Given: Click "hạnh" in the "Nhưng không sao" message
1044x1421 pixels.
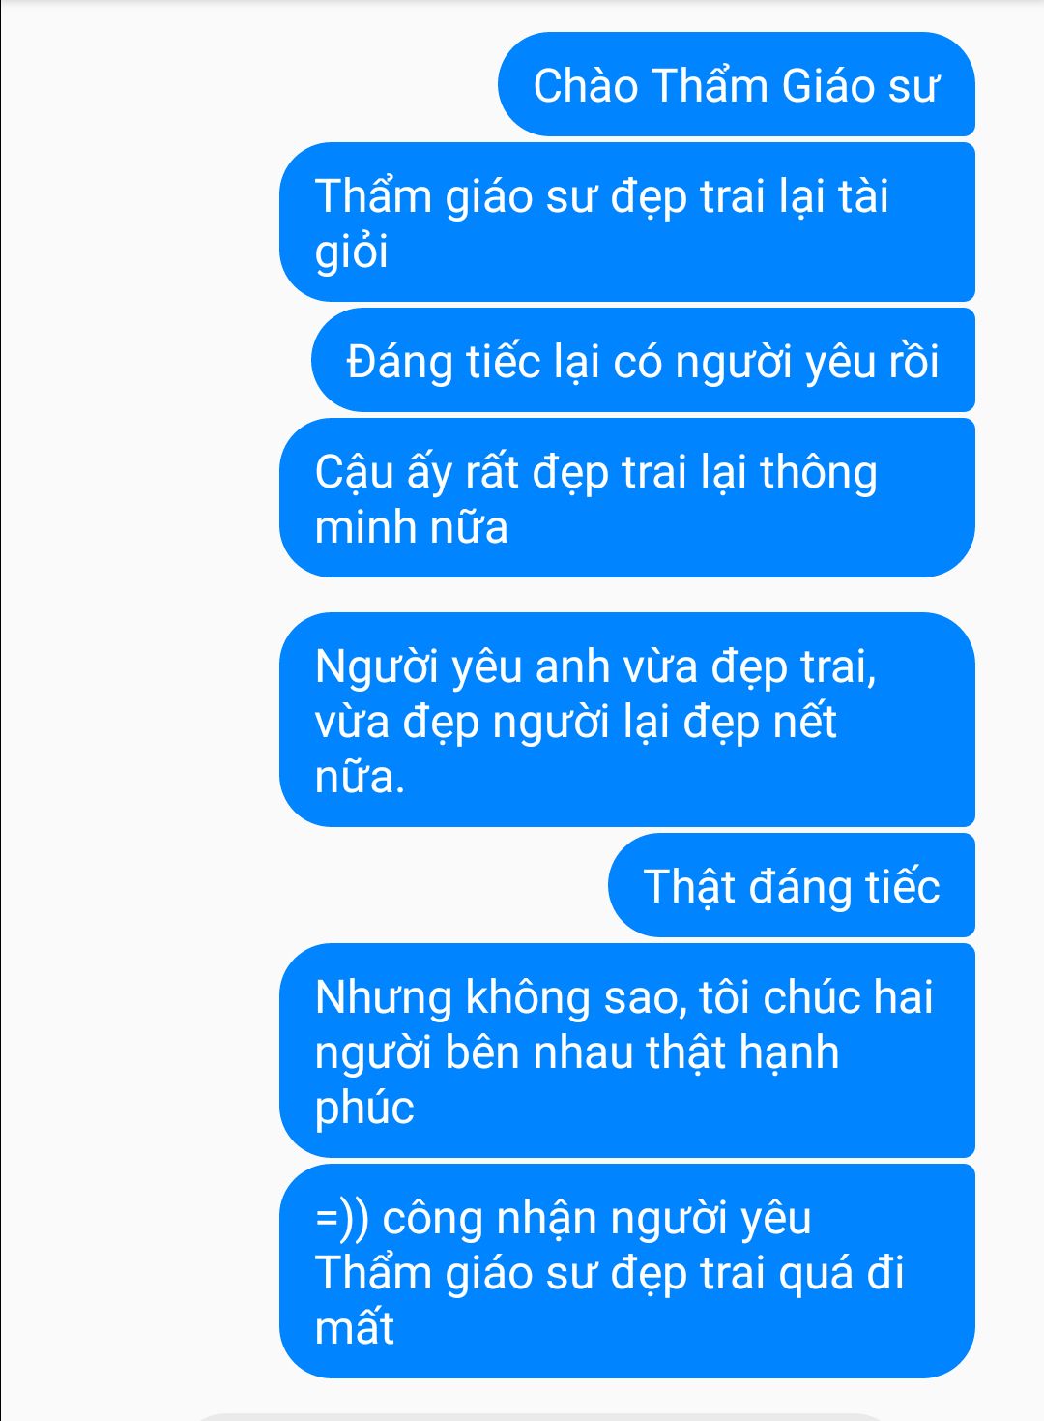Looking at the screenshot, I should pos(789,1053).
